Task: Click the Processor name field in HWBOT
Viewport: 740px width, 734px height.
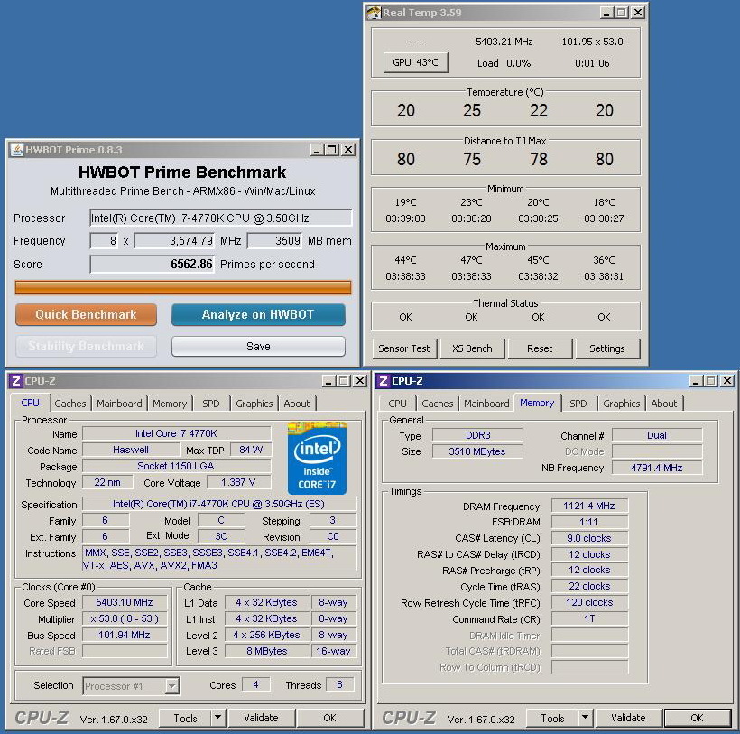Action: (221, 218)
